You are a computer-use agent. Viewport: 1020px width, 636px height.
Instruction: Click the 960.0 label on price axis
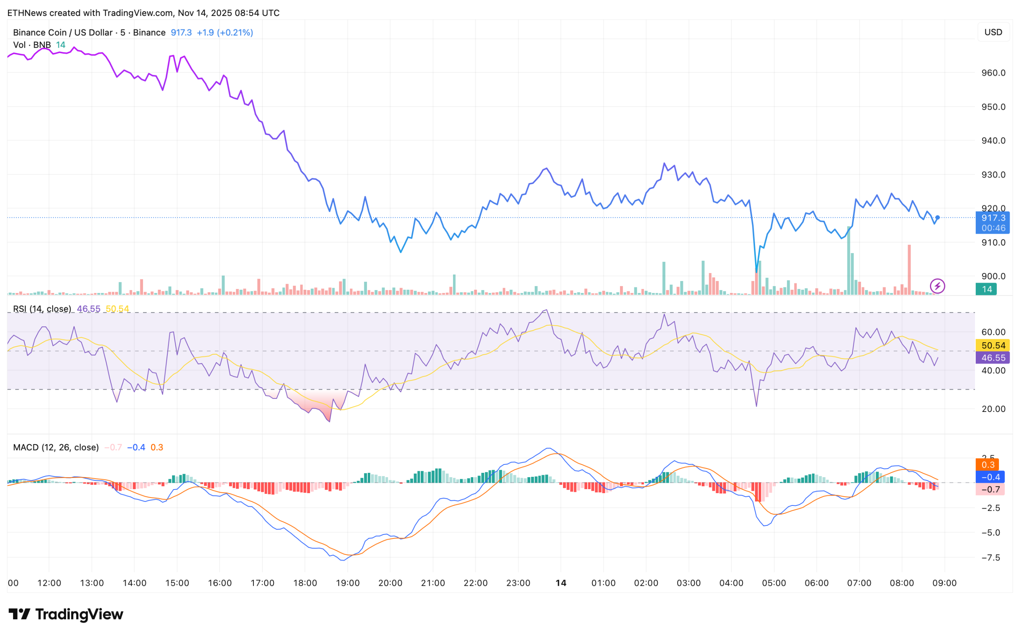click(993, 73)
